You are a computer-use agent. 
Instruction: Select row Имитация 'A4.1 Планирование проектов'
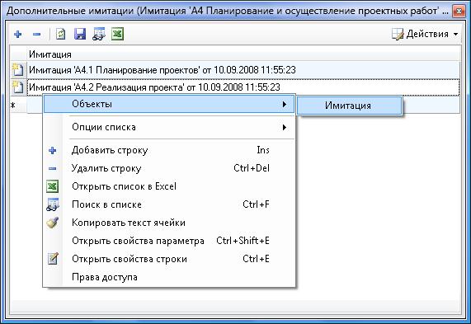pyautogui.click(x=243, y=70)
